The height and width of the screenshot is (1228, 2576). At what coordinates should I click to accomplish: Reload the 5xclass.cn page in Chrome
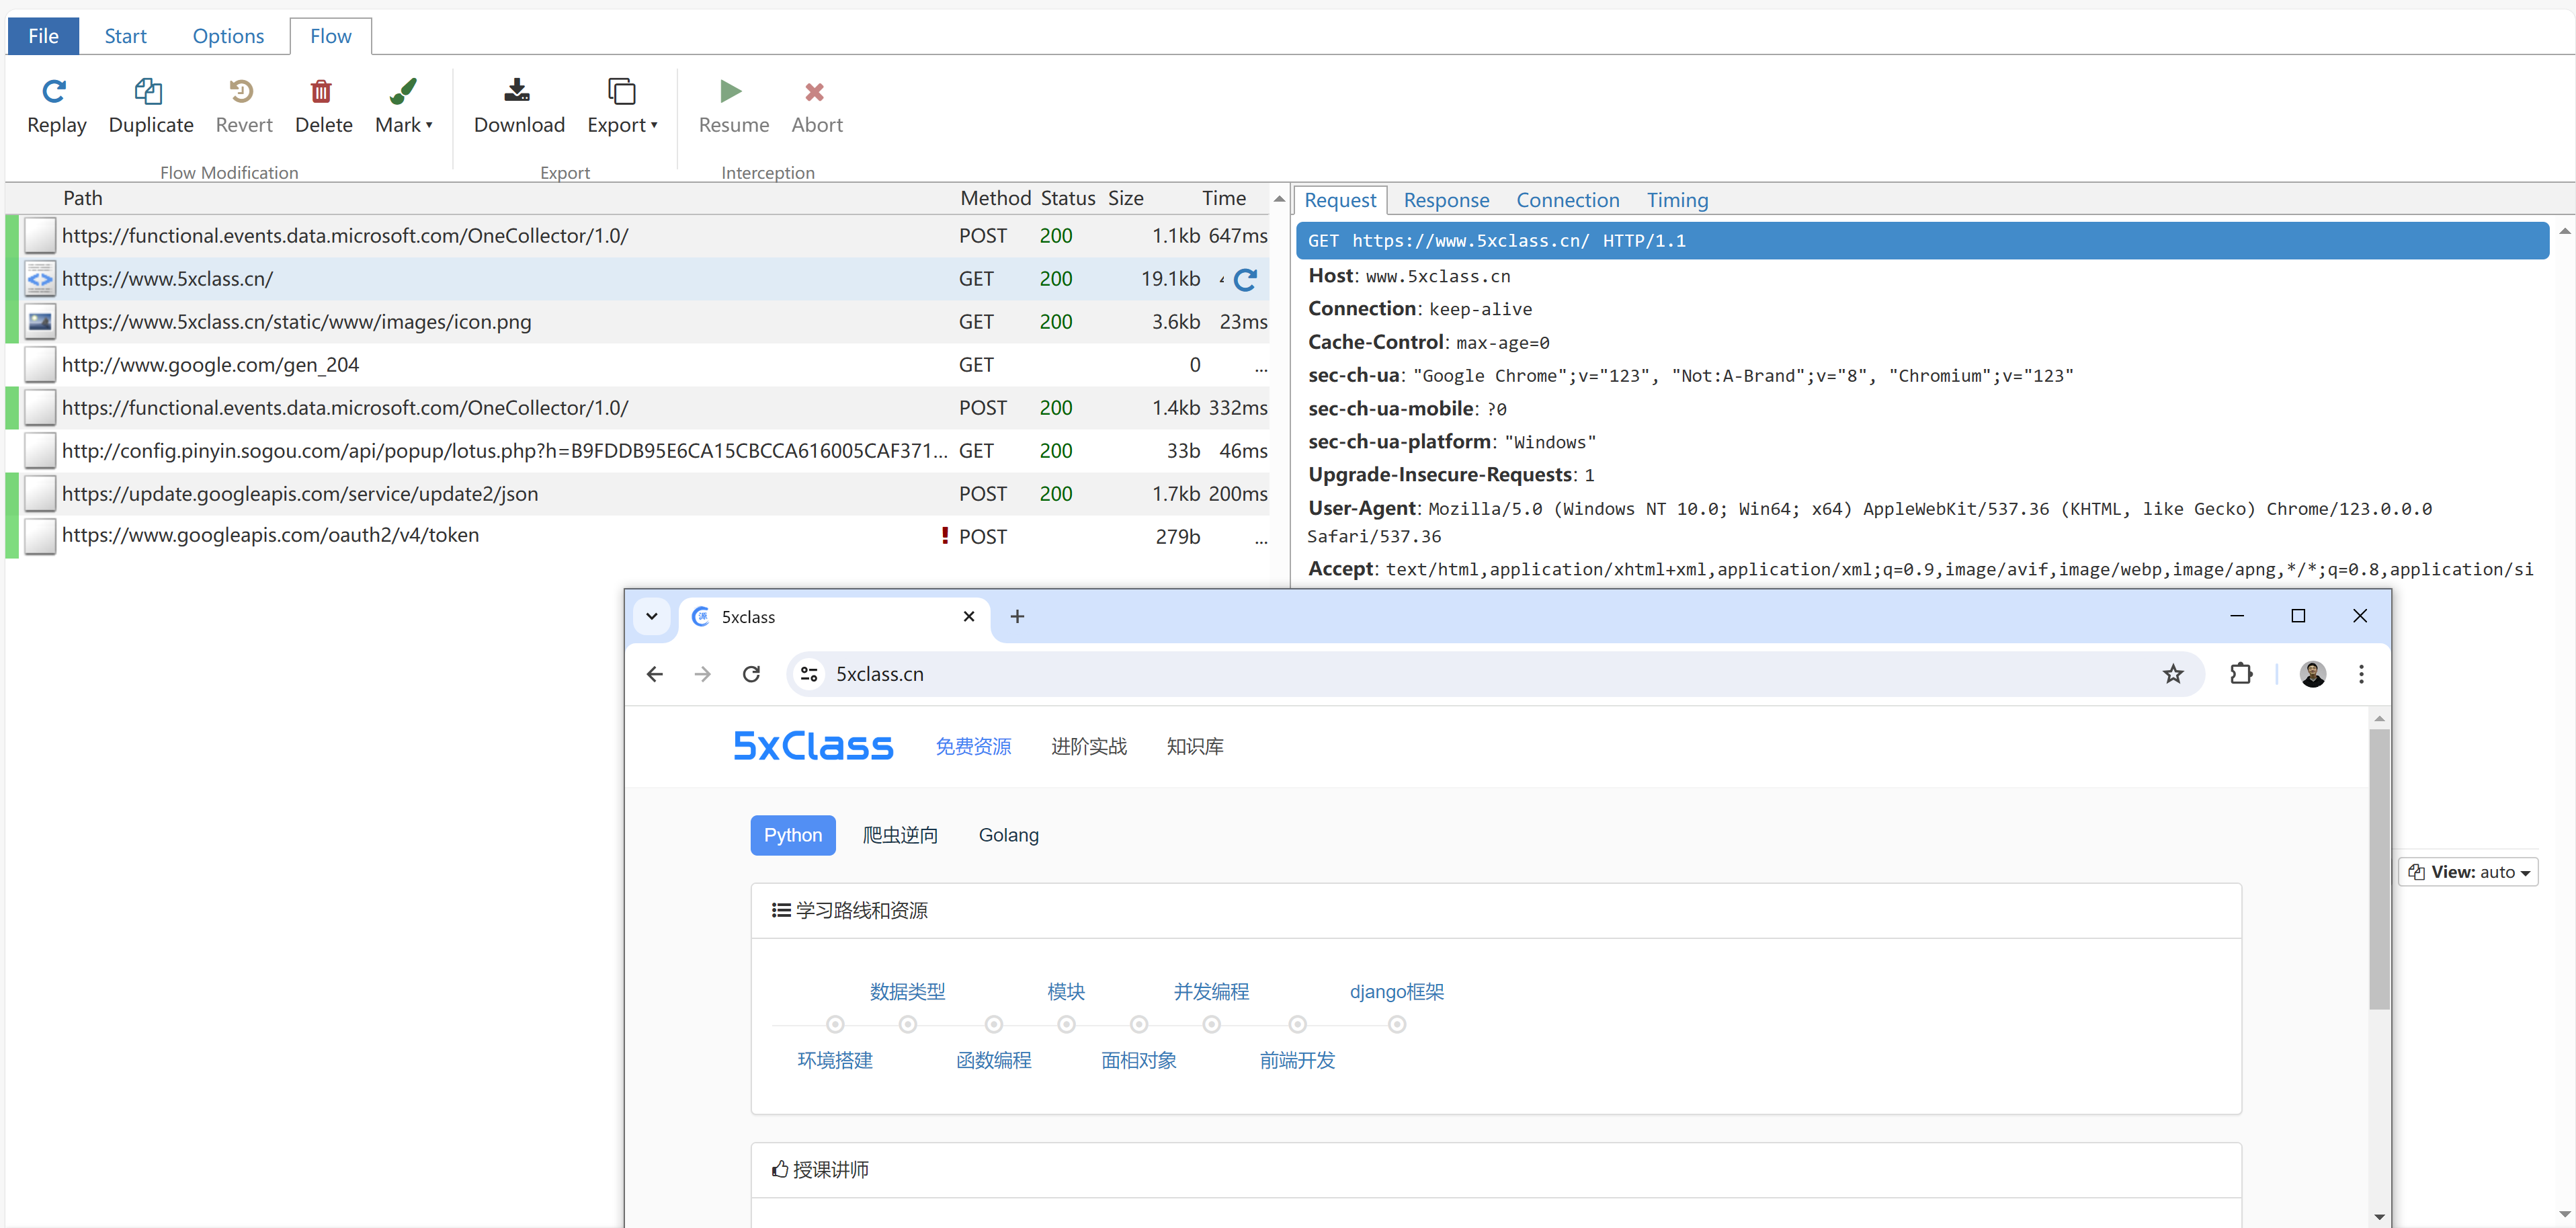pyautogui.click(x=751, y=674)
